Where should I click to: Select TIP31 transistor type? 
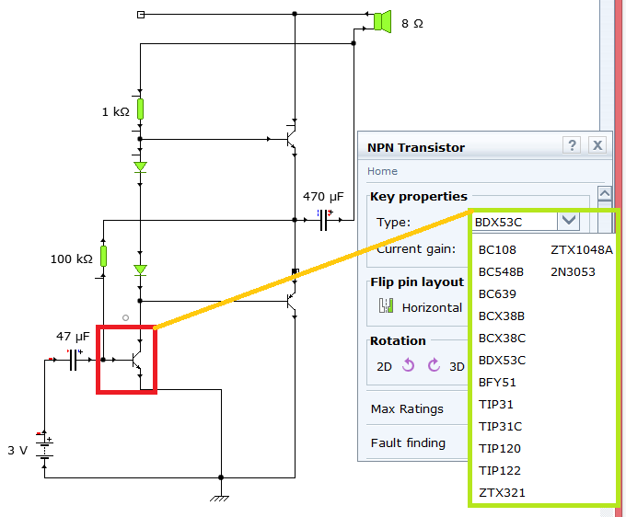point(495,405)
